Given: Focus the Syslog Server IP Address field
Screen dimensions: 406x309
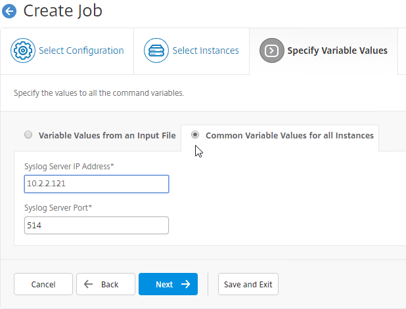Looking at the screenshot, I should 97,184.
